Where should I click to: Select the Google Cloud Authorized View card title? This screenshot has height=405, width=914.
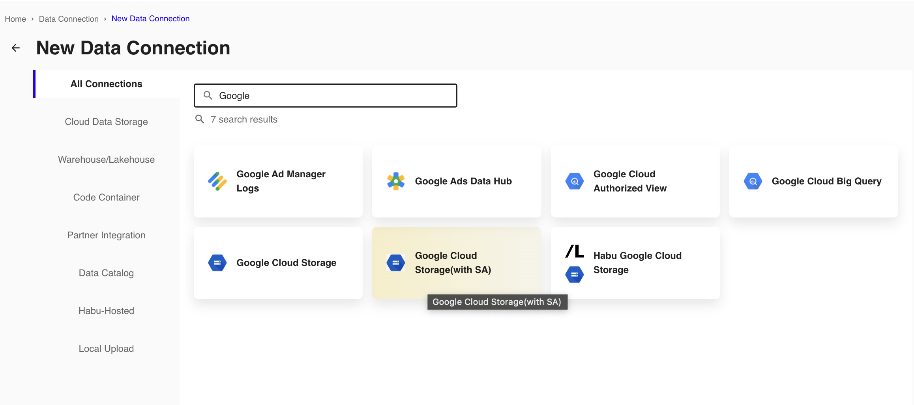click(630, 181)
